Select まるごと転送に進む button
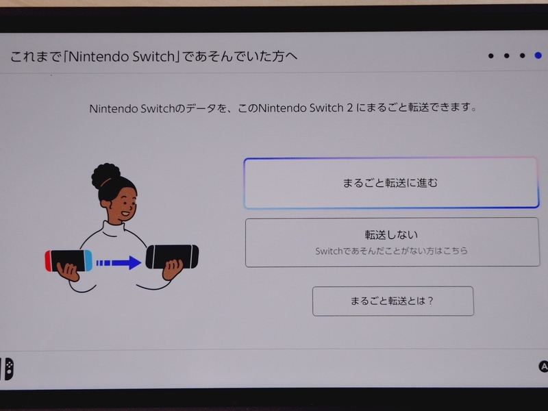Screen dimensions: 548x411 [x=391, y=183]
